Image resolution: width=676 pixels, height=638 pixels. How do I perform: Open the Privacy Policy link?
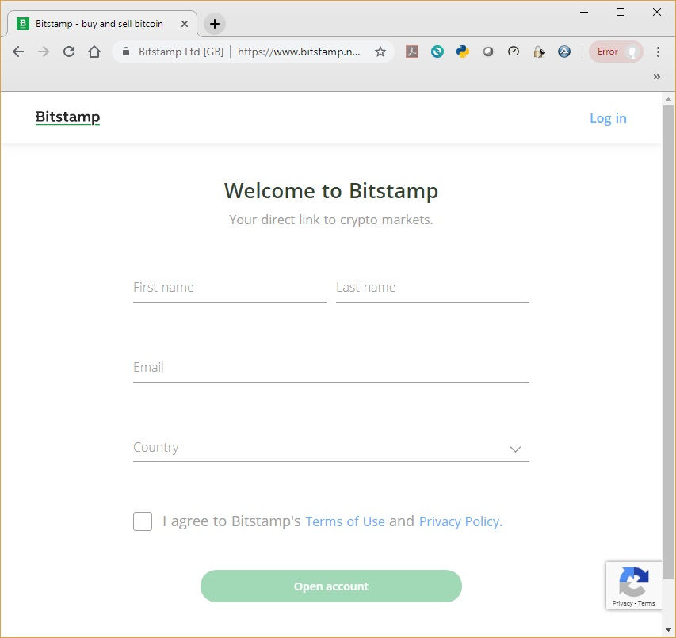click(460, 521)
